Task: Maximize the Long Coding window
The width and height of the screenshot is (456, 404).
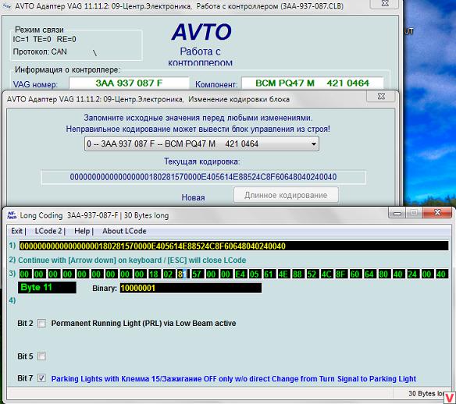Action: pos(414,213)
